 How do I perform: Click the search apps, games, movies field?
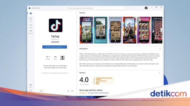(x=95, y=8)
